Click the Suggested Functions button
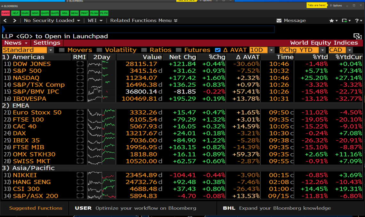The height and width of the screenshot is (217, 365). pyautogui.click(x=35, y=208)
